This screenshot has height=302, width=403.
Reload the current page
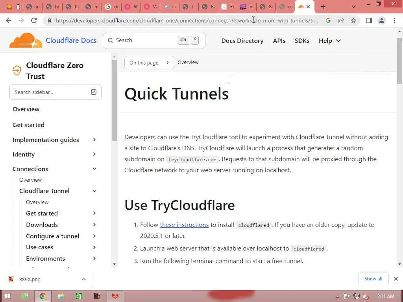[x=34, y=20]
